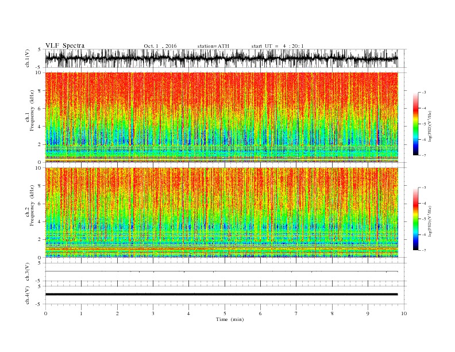Click the "-7" tick on ch.1 color bar

[x=424, y=155]
